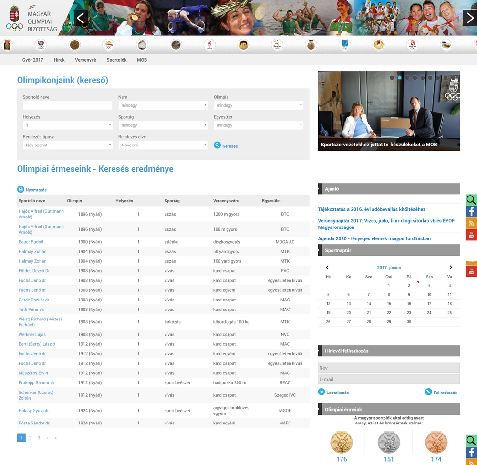Select day 15 in the calendar

point(389,303)
